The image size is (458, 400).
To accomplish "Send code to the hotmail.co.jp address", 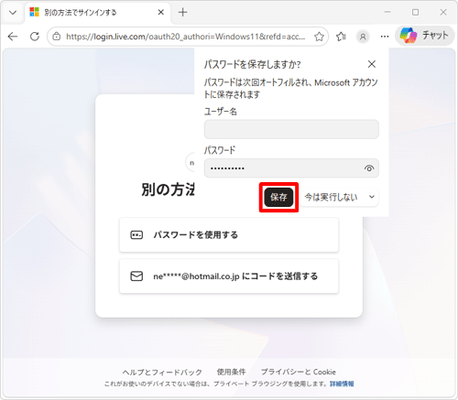I will tap(229, 276).
